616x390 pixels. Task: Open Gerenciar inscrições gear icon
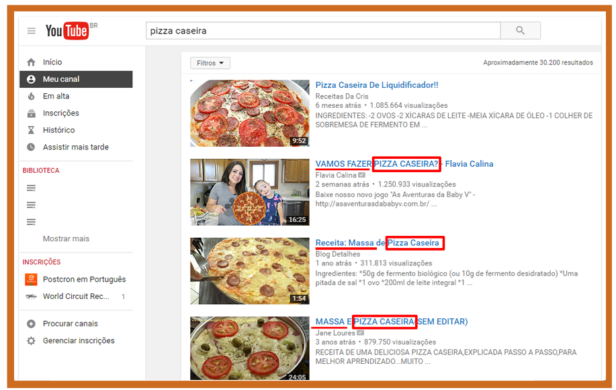(31, 341)
